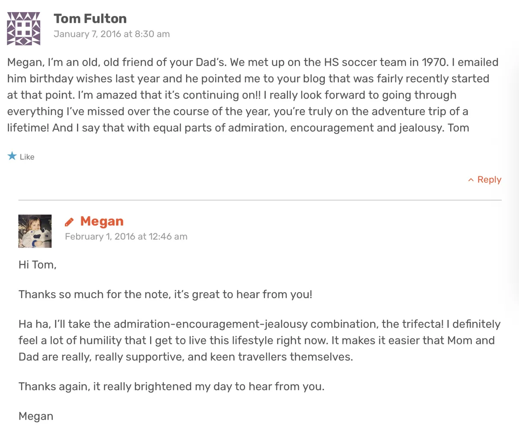The height and width of the screenshot is (430, 519).
Task: Click the blue star Like icon
Action: [x=12, y=156]
